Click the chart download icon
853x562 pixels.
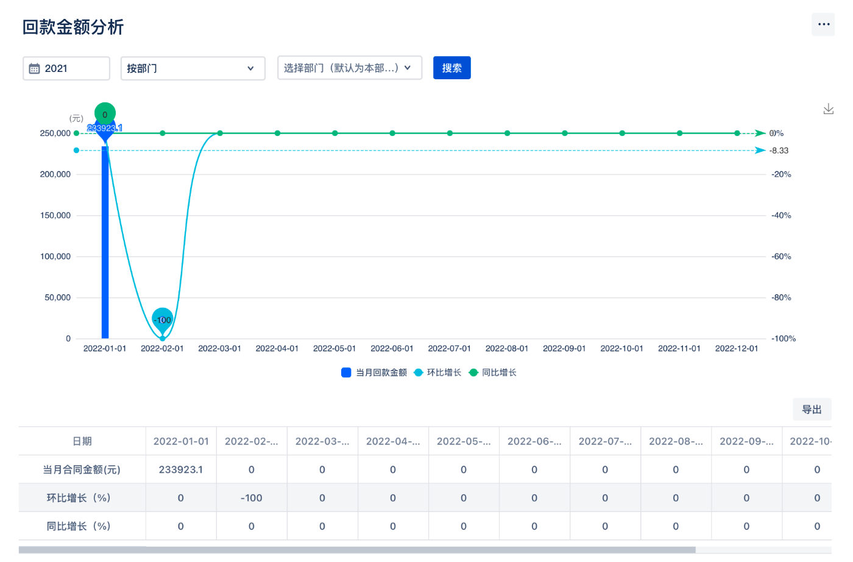(x=828, y=109)
